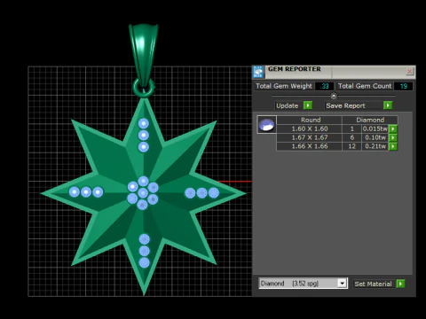Open the Diamond material dropdown
The height and width of the screenshot is (319, 426).
342,284
